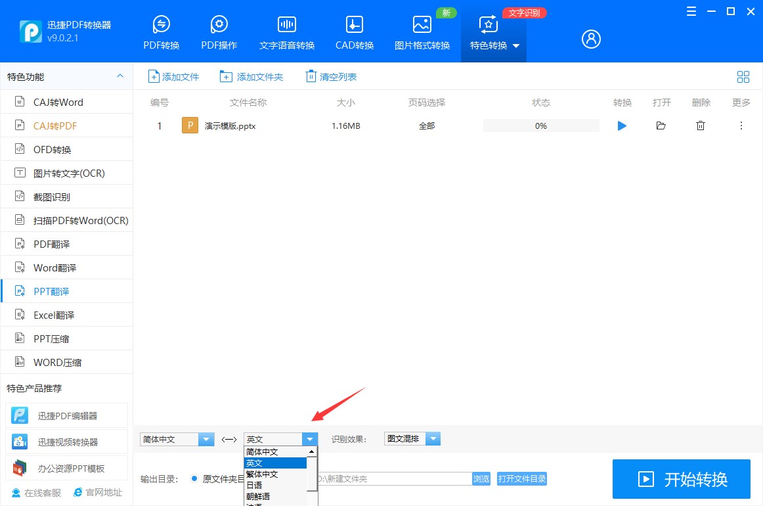This screenshot has width=763, height=506.
Task: Select 扫描PDF转Word(OCR) in sidebar
Action: 67,221
